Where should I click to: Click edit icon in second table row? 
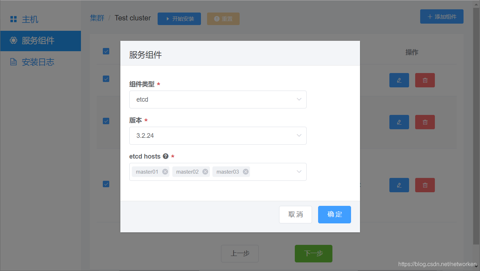pyautogui.click(x=399, y=122)
